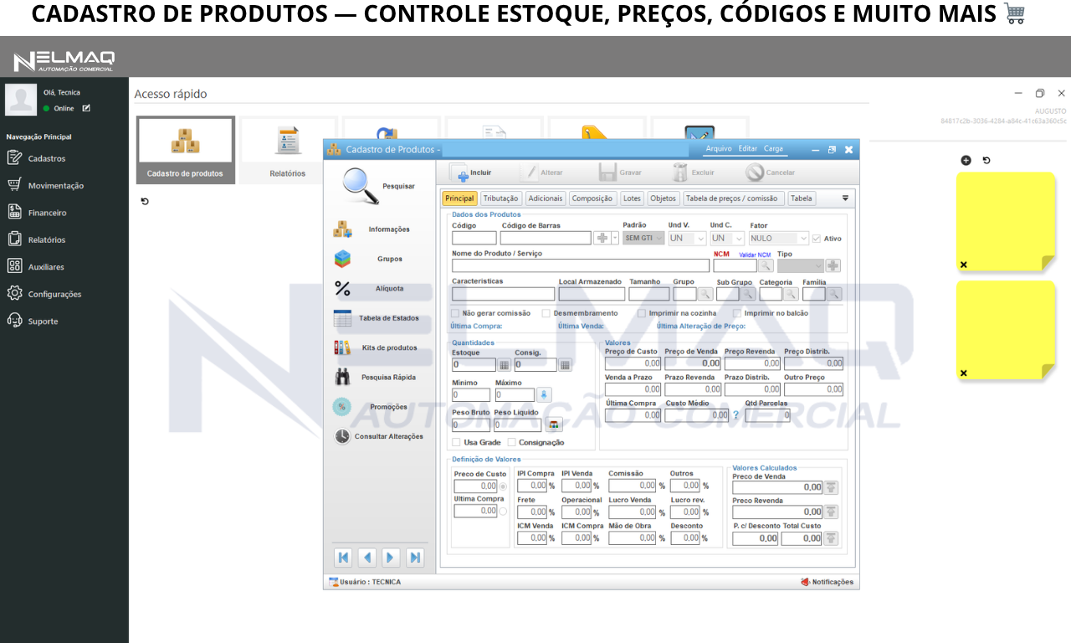The image size is (1071, 643).
Task: Open the Tipo dropdown
Action: (x=801, y=266)
